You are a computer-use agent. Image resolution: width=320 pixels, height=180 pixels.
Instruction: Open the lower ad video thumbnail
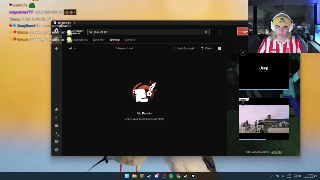pos(264,119)
